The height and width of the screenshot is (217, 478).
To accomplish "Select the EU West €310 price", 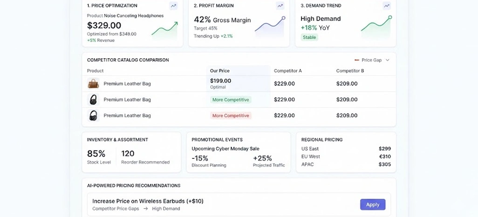I will click(385, 156).
